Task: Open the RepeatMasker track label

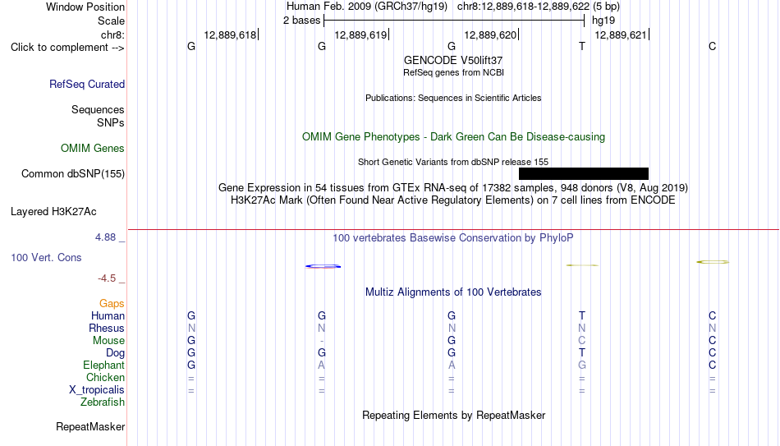Action: (x=90, y=426)
